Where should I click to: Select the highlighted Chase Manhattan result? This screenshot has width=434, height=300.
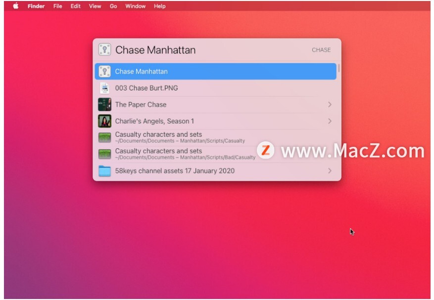pos(215,71)
